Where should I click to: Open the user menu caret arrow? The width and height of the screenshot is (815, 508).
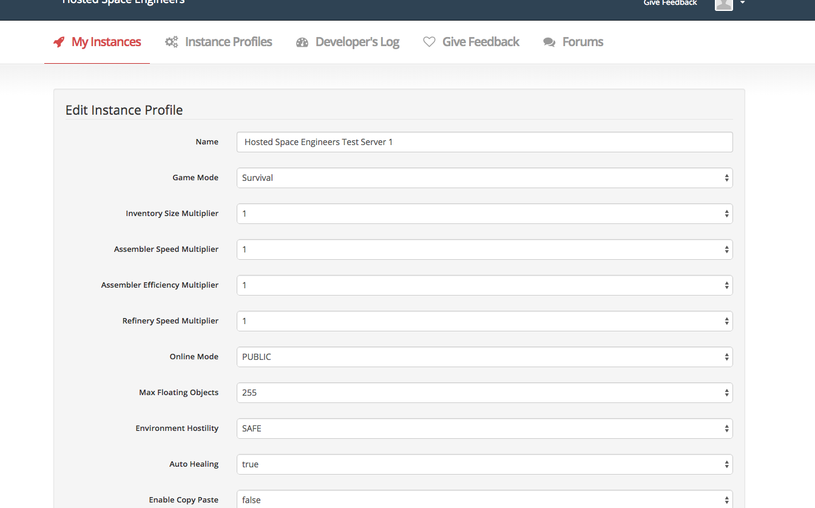(742, 3)
